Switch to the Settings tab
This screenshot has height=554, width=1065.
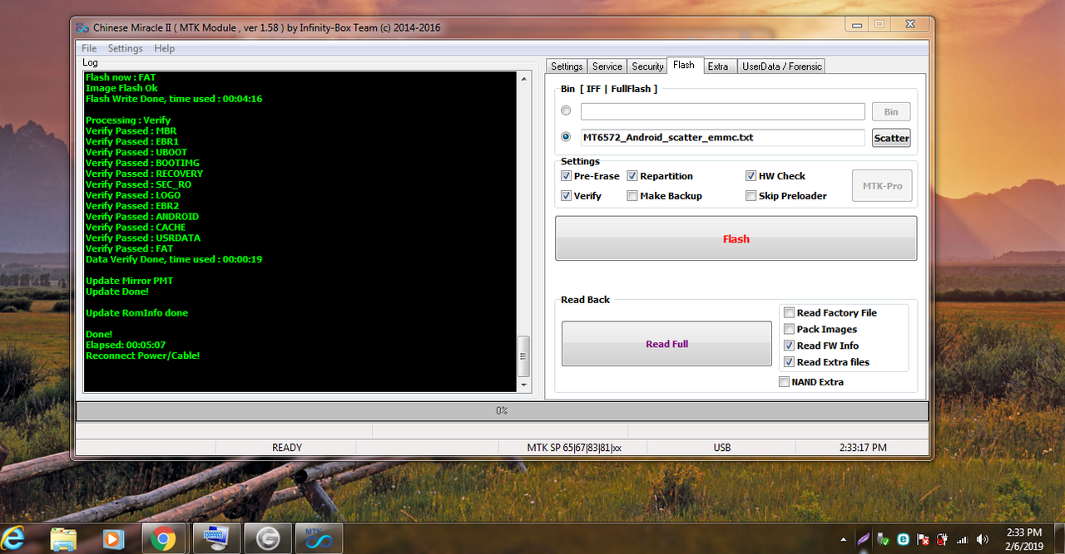click(x=567, y=66)
